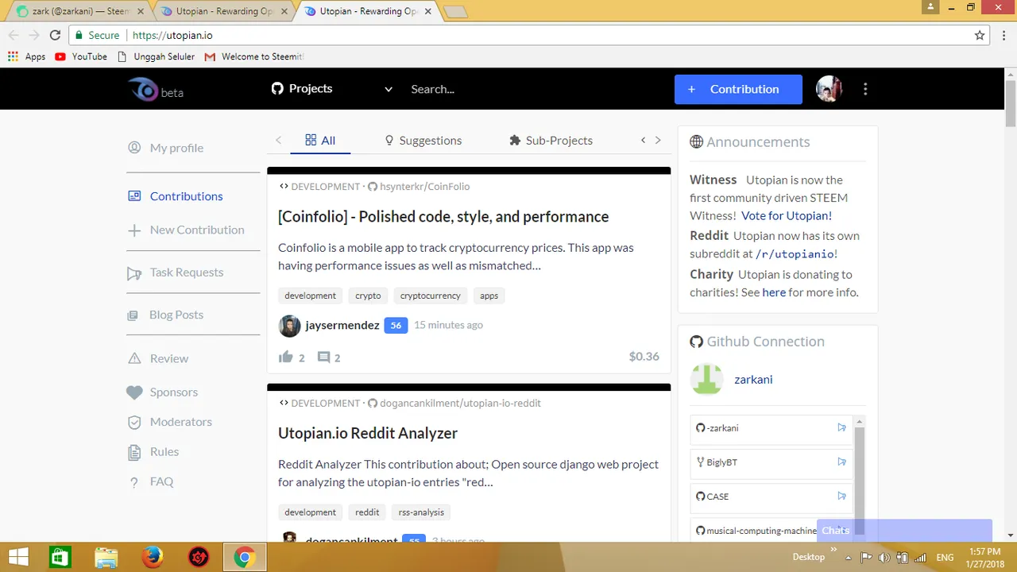Viewport: 1017px width, 572px height.
Task: Click the zarkani Github avatar
Action: click(707, 380)
